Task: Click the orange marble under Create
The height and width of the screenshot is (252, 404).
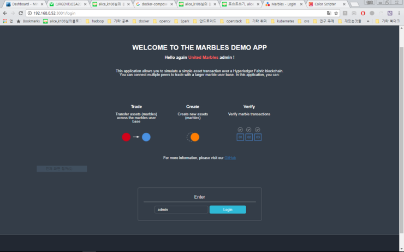Action: pos(195,137)
